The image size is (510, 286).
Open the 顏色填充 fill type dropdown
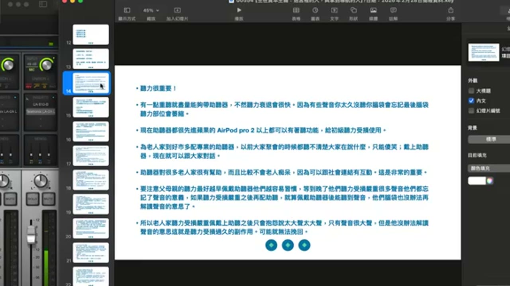[489, 168]
